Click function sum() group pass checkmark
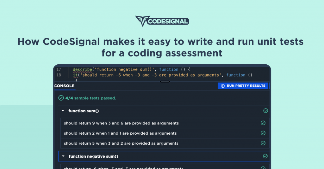Screen dimensions: 324x169 pos(265,111)
